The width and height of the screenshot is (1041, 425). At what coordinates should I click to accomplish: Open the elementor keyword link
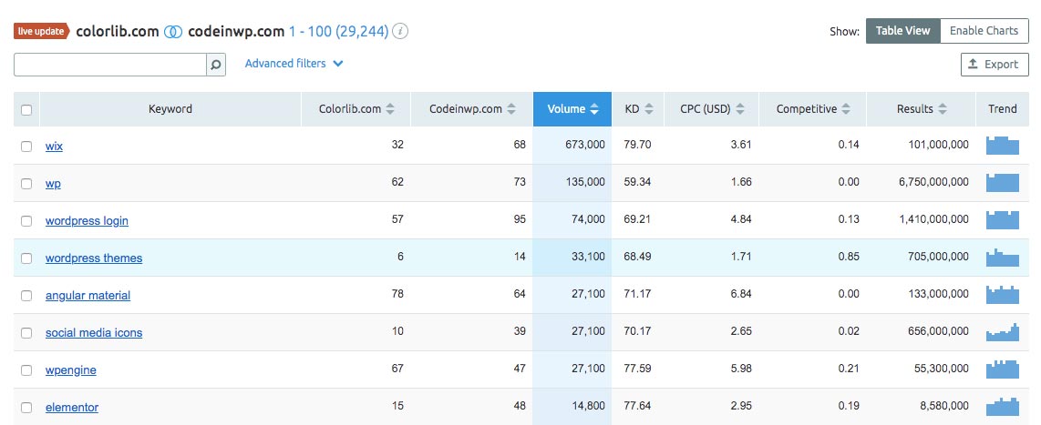[72, 407]
